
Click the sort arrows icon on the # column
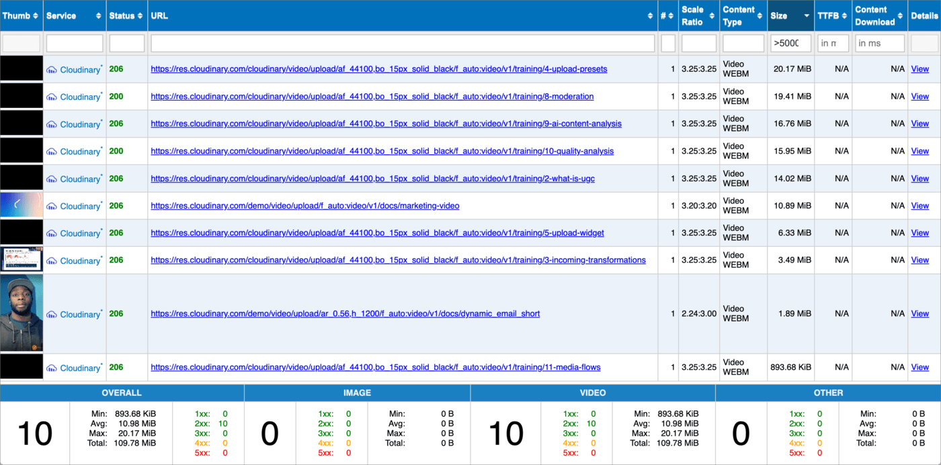click(670, 15)
